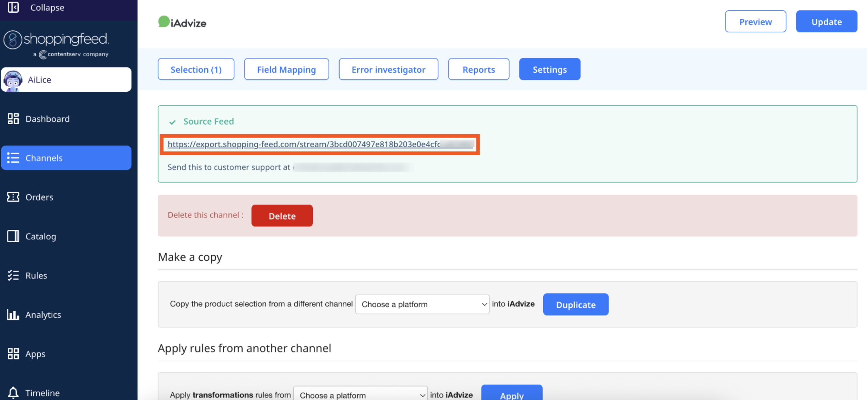Click the blue Update button
The width and height of the screenshot is (867, 400).
826,21
